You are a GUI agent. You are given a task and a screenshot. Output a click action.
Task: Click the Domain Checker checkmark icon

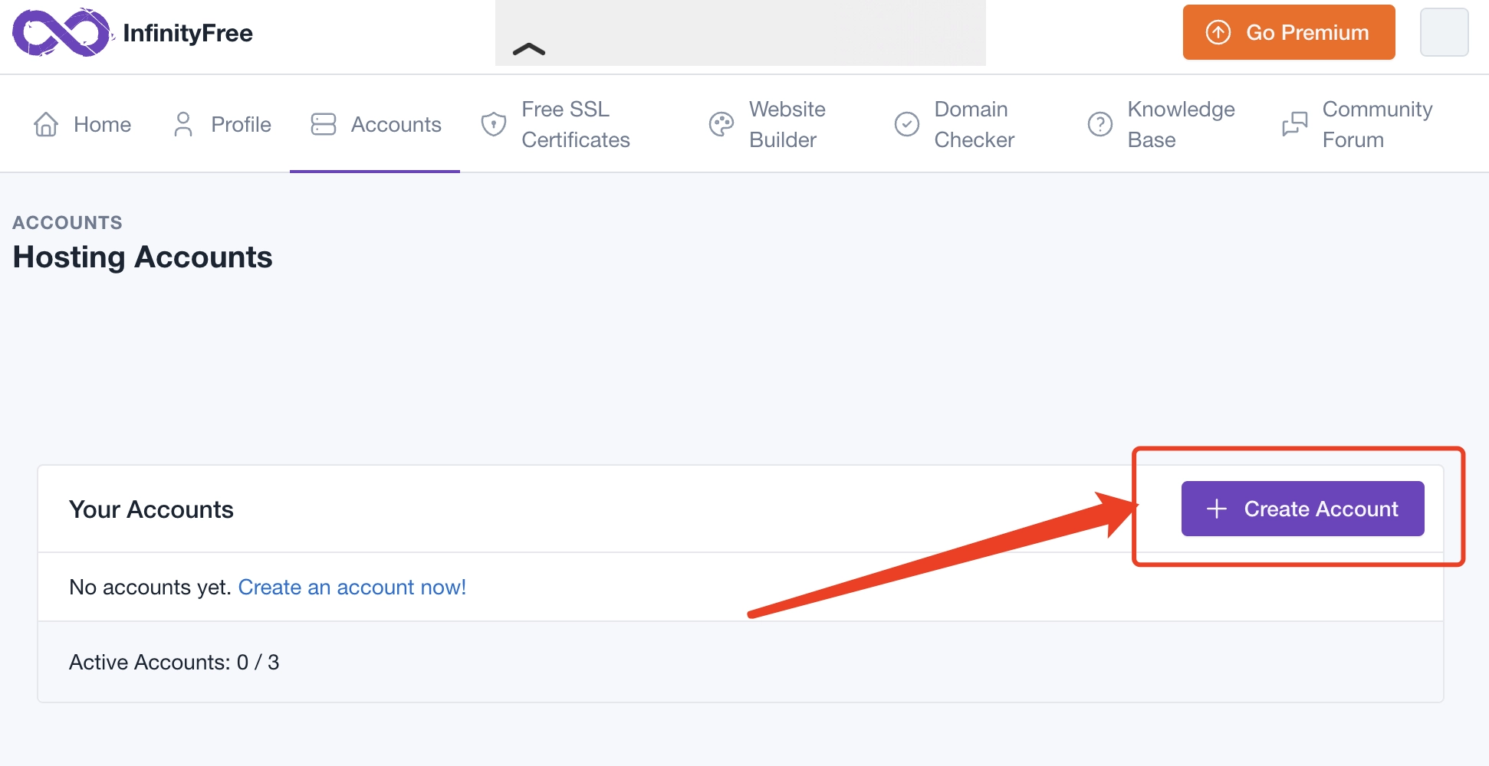[x=907, y=124]
